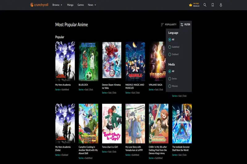
Task: Click the popularity sort icon
Action: click(162, 25)
